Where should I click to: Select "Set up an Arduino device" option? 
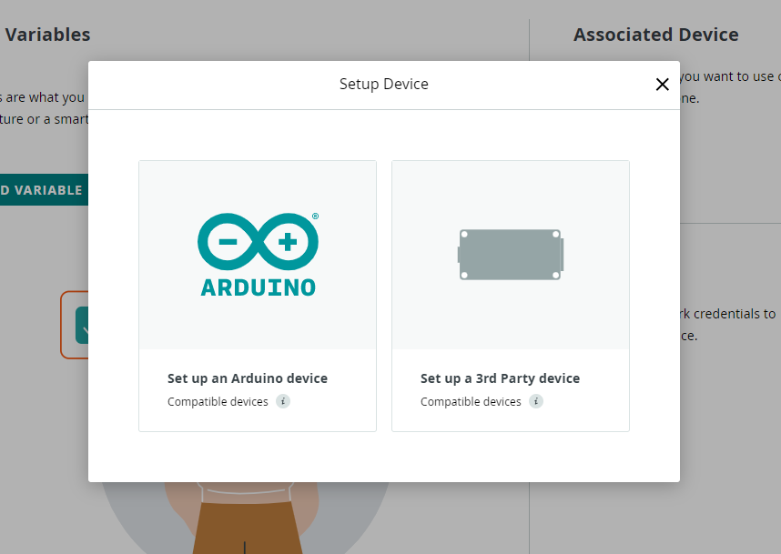247,378
